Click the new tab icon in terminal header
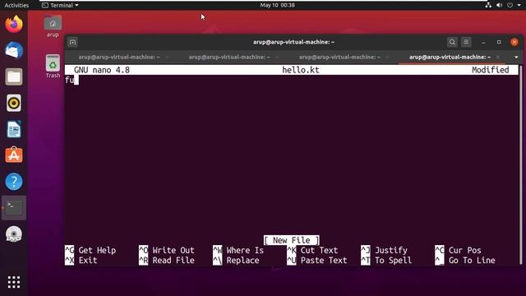The image size is (526, 296). click(73, 42)
